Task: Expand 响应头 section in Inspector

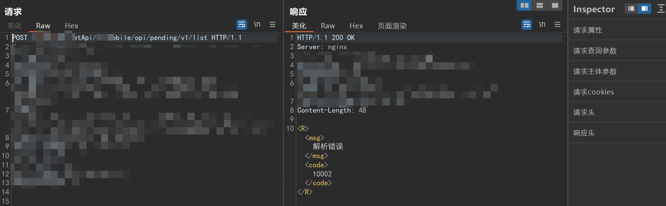Action: pos(584,133)
